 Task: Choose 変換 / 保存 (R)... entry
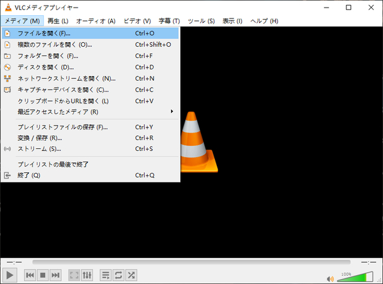pyautogui.click(x=90, y=138)
